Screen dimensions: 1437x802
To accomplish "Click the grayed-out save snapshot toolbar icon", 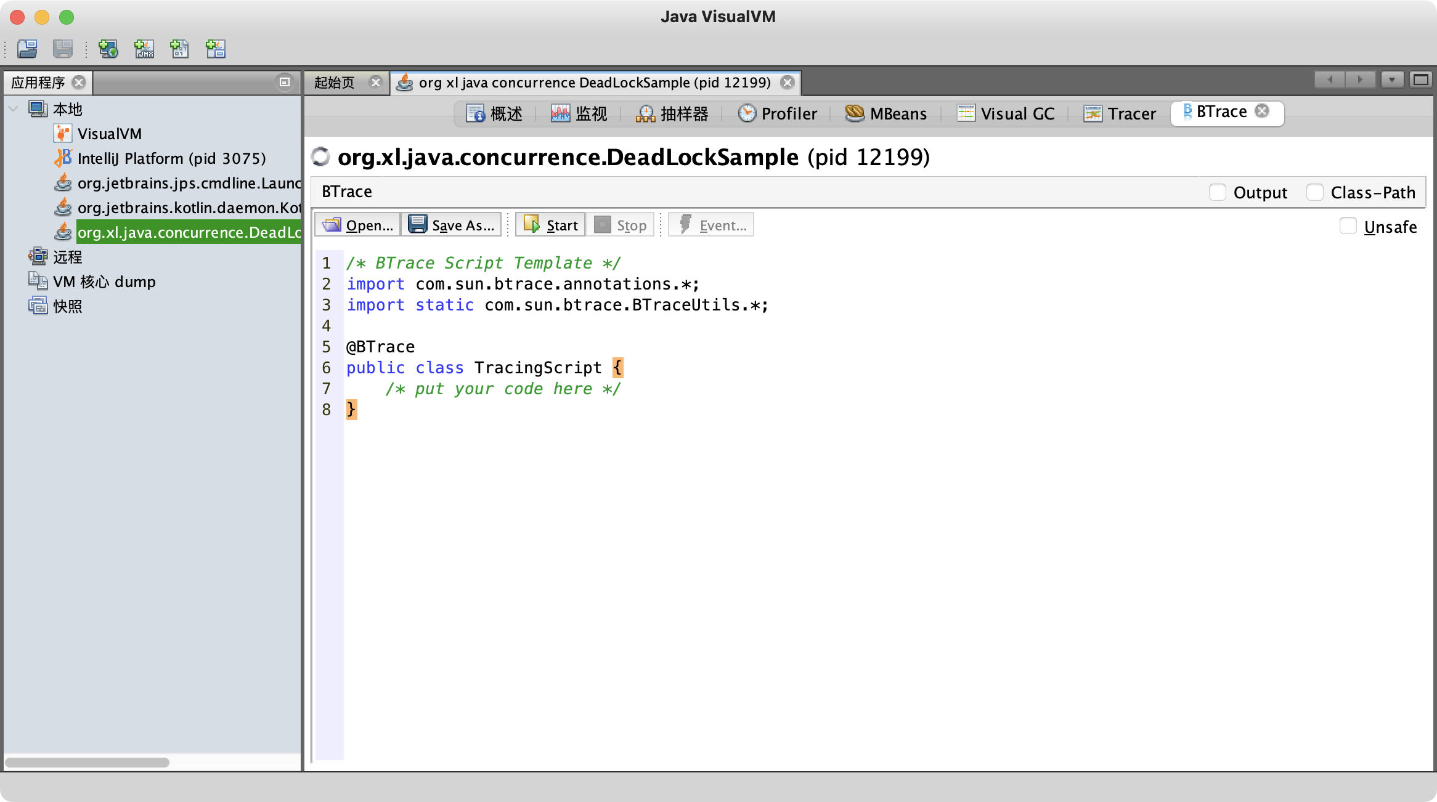I will pyautogui.click(x=63, y=49).
